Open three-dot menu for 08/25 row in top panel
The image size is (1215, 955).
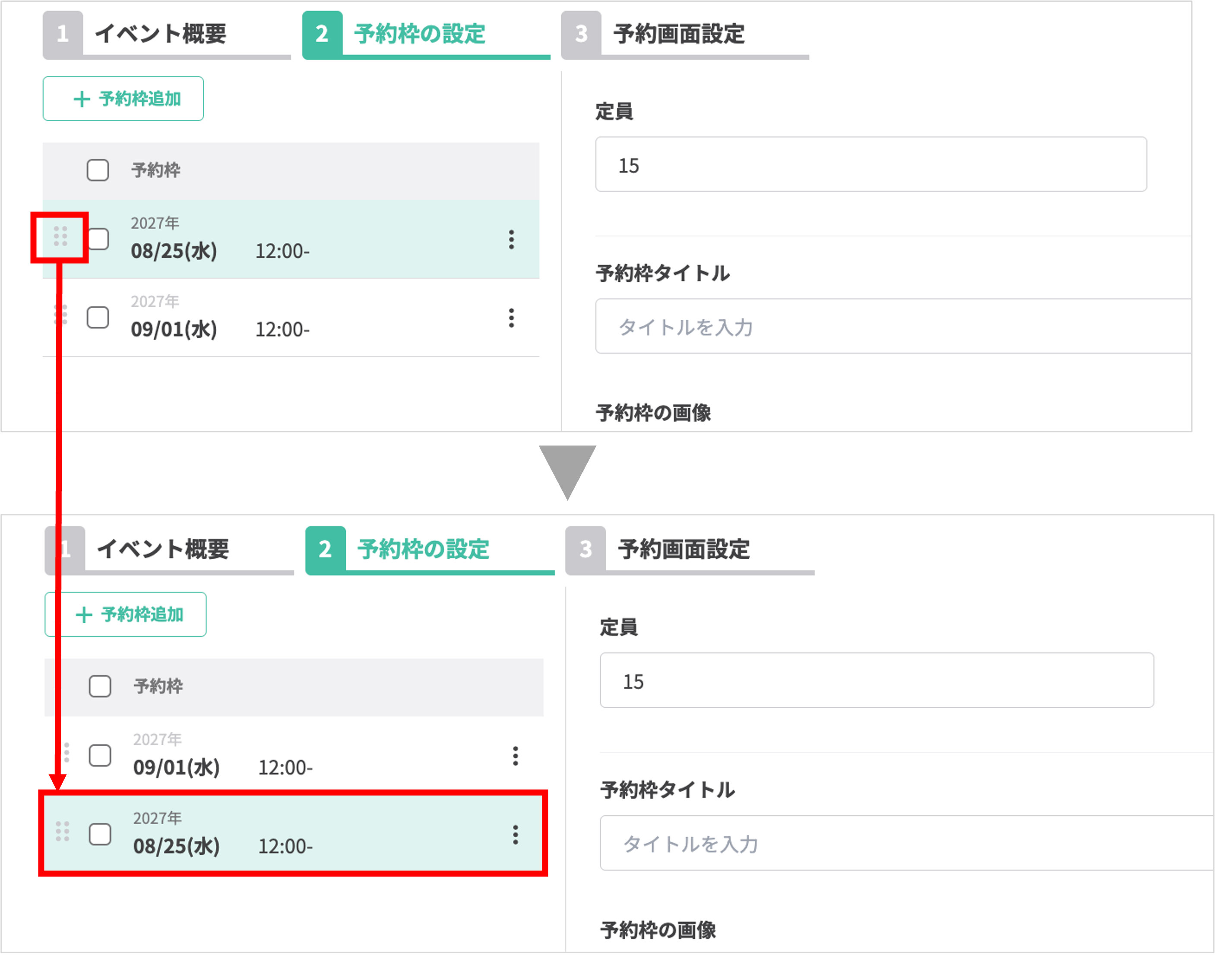click(511, 240)
